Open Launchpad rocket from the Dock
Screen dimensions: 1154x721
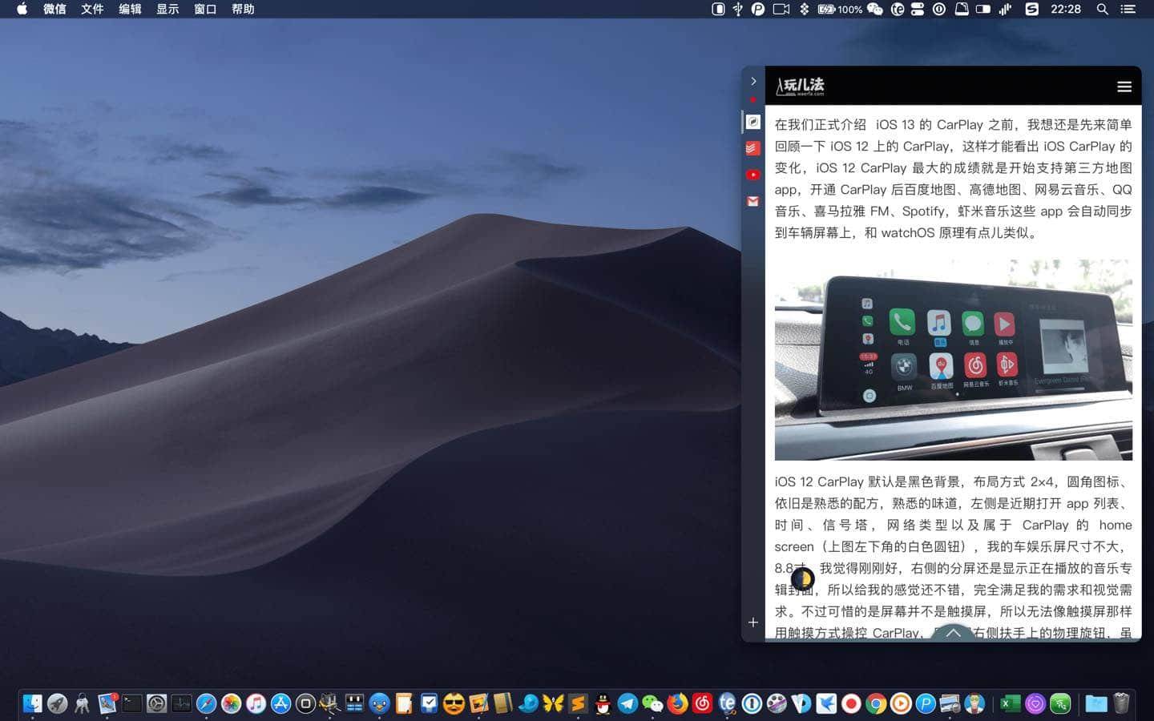(x=57, y=703)
